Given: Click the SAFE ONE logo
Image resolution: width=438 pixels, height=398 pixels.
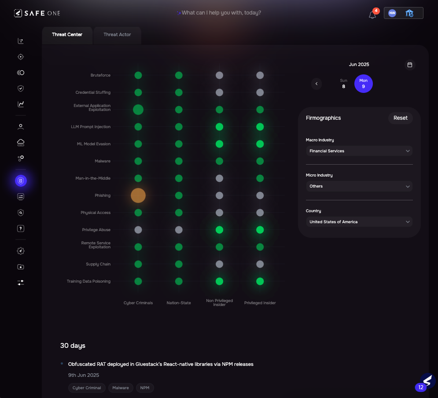Looking at the screenshot, I should (x=37, y=13).
